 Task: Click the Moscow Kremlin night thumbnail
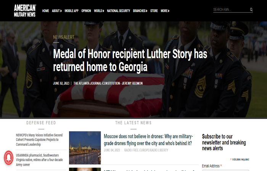(85, 148)
